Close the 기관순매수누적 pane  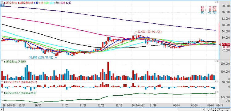pos(217,92)
